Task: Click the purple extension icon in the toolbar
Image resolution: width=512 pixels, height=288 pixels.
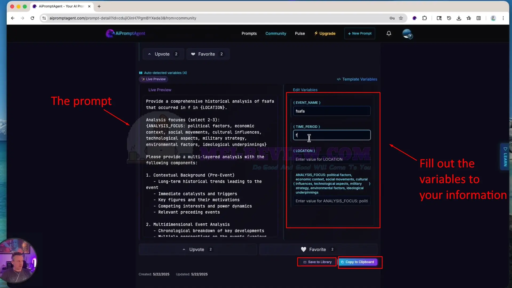Action: pyautogui.click(x=415, y=18)
